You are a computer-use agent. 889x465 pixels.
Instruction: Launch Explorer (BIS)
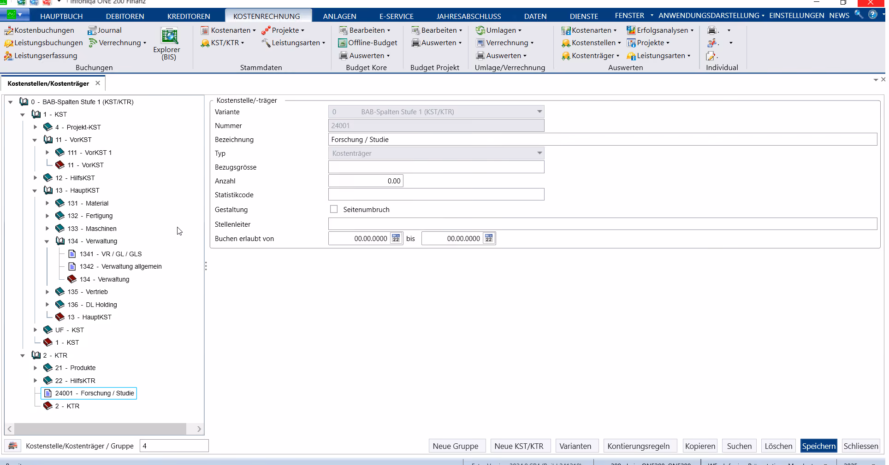(167, 44)
